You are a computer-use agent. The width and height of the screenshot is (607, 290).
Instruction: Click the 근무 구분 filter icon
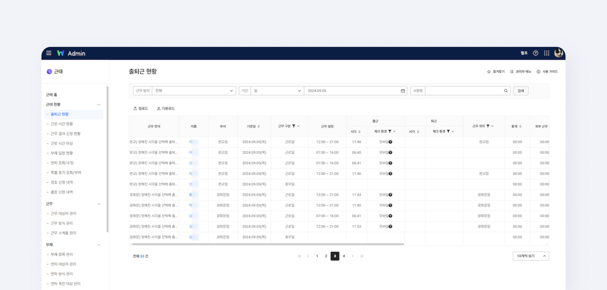pyautogui.click(x=294, y=126)
